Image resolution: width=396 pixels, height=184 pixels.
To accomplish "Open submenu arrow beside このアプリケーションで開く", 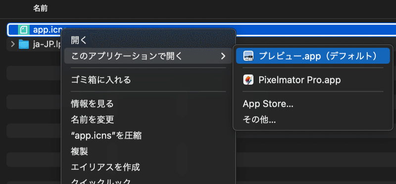I will pos(223,56).
